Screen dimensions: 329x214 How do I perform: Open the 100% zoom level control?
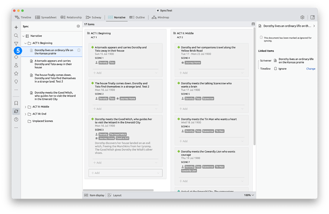coord(248,195)
